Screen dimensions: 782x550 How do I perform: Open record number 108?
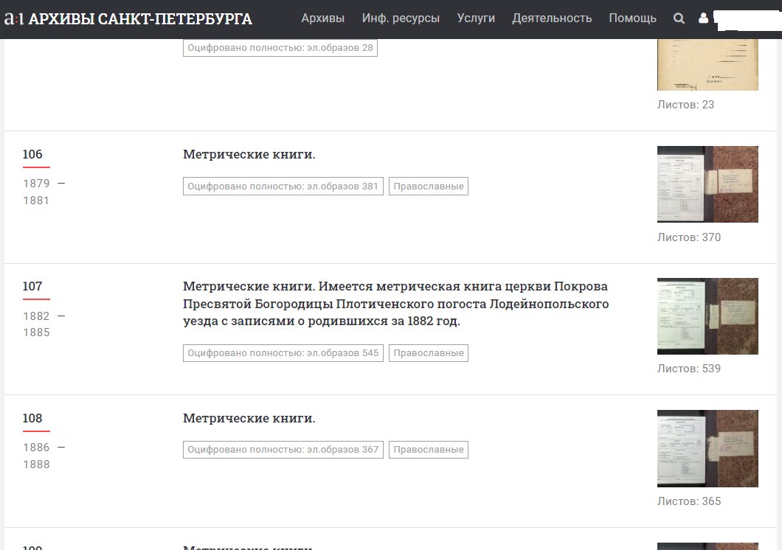click(32, 419)
